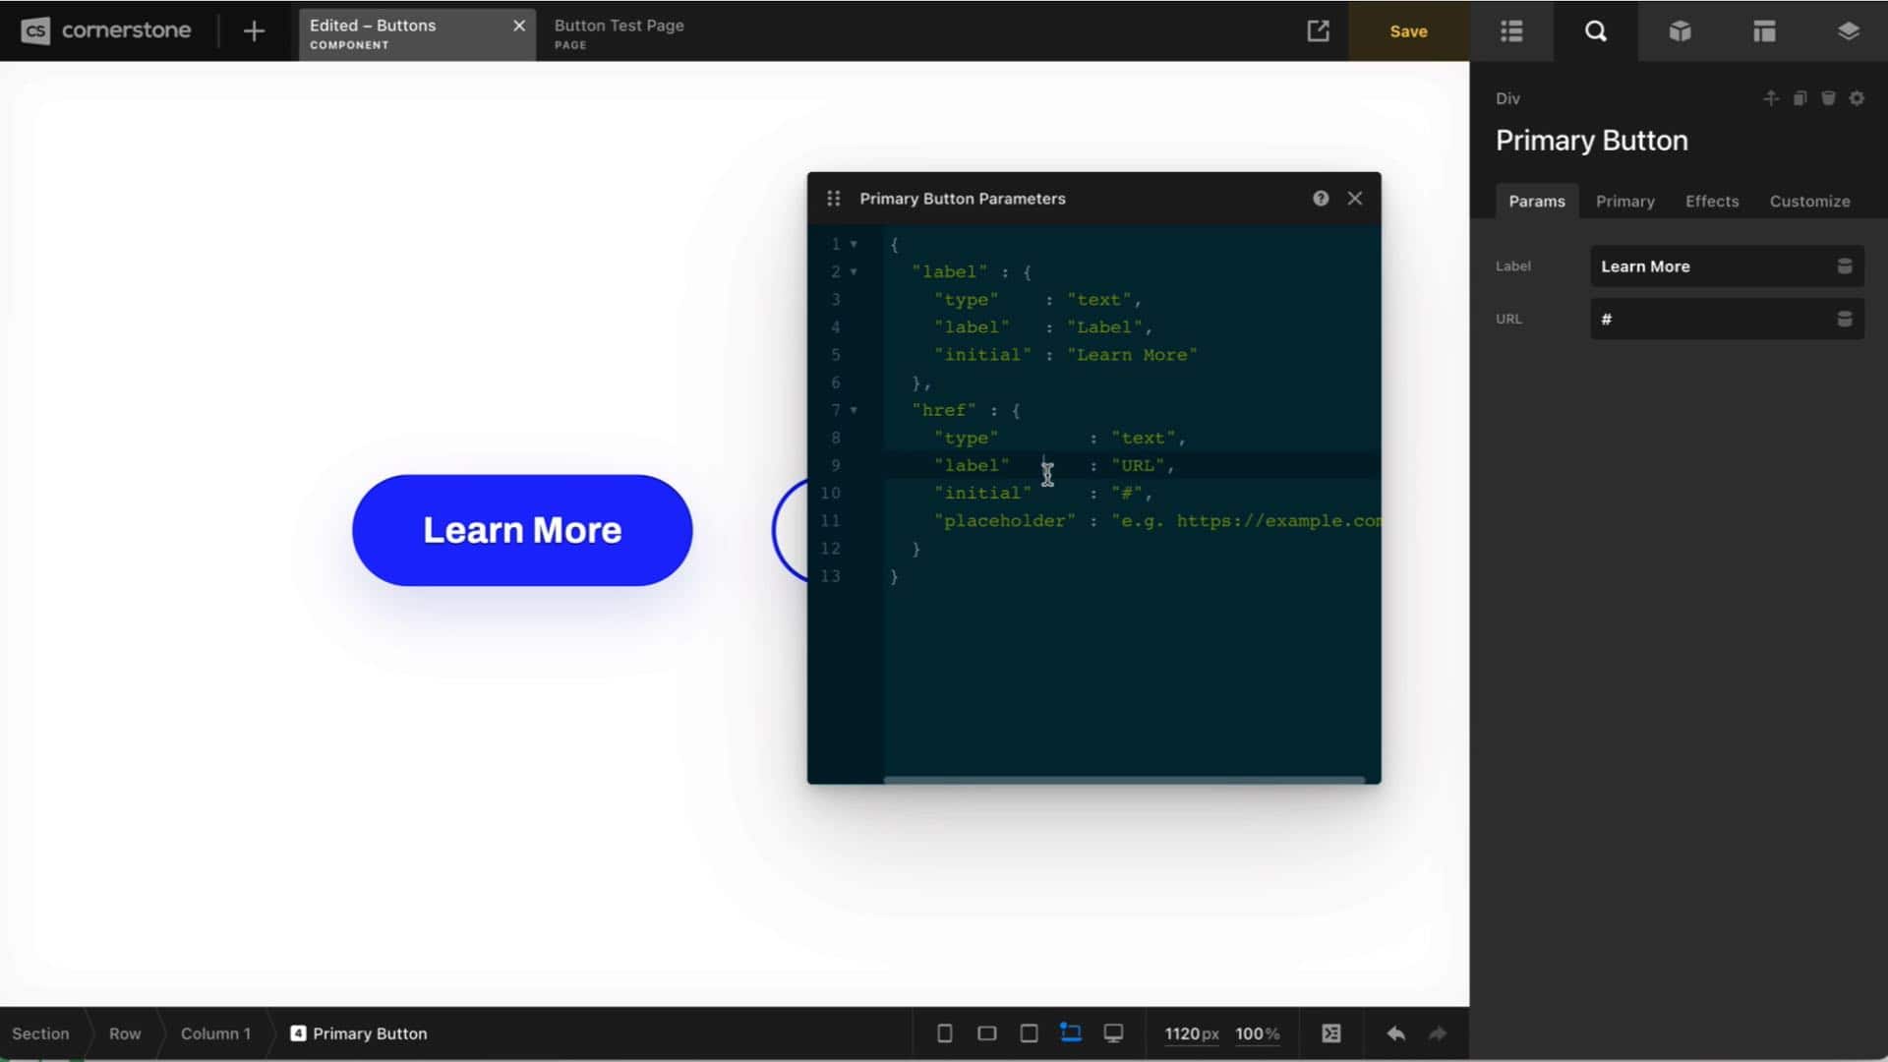Viewport: 1888px width, 1062px height.
Task: Switch to the Effects tab
Action: click(x=1711, y=202)
